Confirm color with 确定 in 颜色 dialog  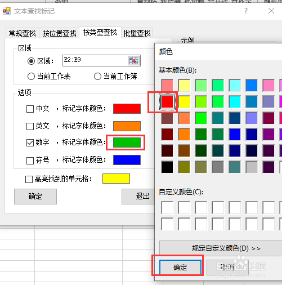pos(180,268)
